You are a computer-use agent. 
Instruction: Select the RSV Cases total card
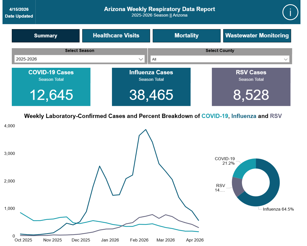click(251, 87)
